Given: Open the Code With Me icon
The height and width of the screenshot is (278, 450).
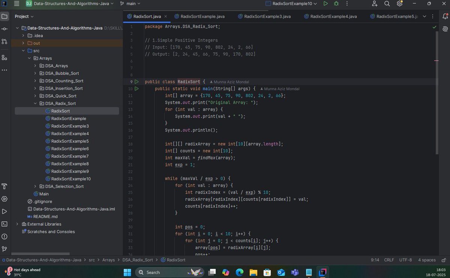Looking at the screenshot, I should (x=375, y=4).
